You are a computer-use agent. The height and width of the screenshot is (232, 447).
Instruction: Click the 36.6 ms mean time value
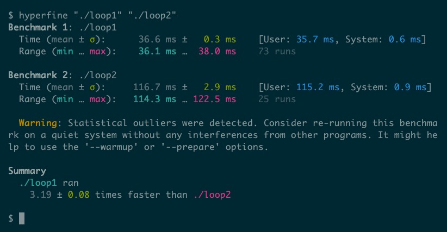(157, 39)
